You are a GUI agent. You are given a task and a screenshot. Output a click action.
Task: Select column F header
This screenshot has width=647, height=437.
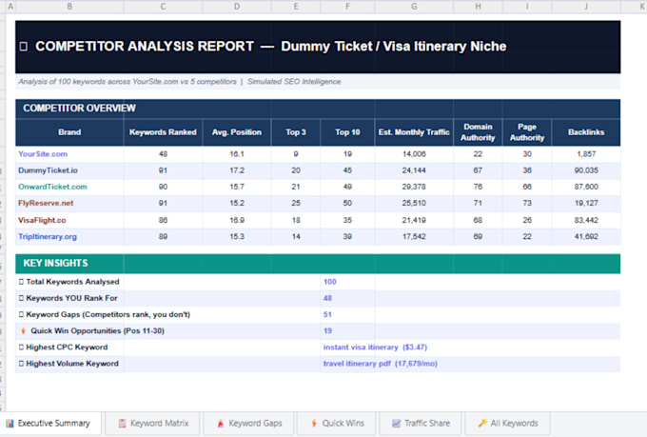coord(347,7)
